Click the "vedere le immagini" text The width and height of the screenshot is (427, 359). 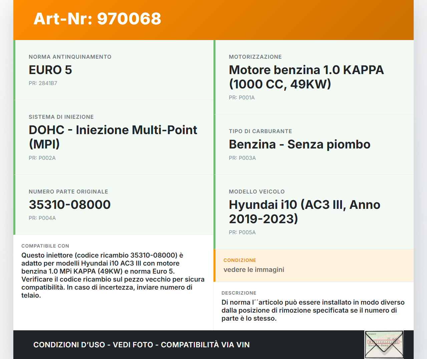tap(254, 270)
